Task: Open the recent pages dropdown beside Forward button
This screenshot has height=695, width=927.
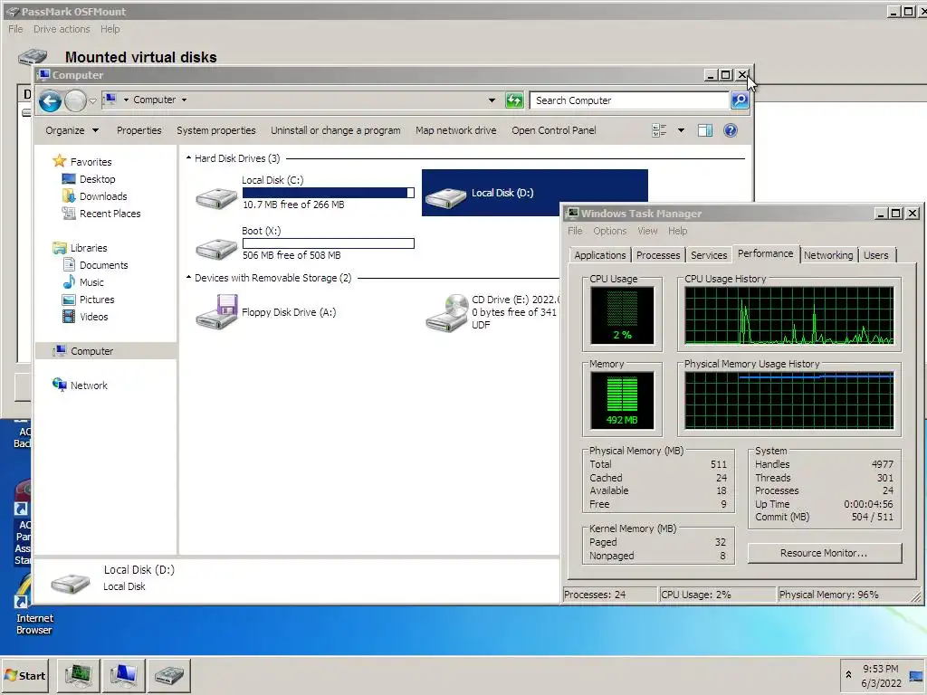Action: (93, 101)
